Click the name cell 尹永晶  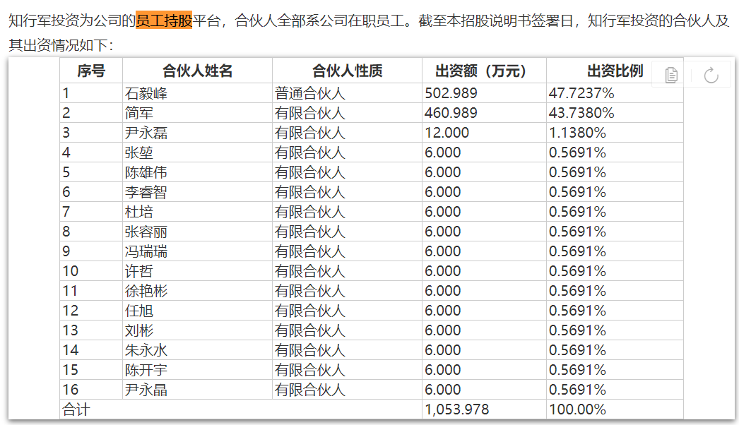pyautogui.click(x=198, y=390)
